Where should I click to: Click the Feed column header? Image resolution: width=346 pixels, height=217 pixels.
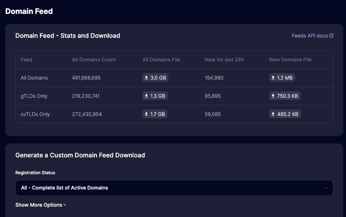pos(27,60)
